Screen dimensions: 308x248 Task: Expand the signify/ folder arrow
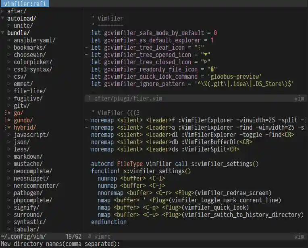point(9,208)
